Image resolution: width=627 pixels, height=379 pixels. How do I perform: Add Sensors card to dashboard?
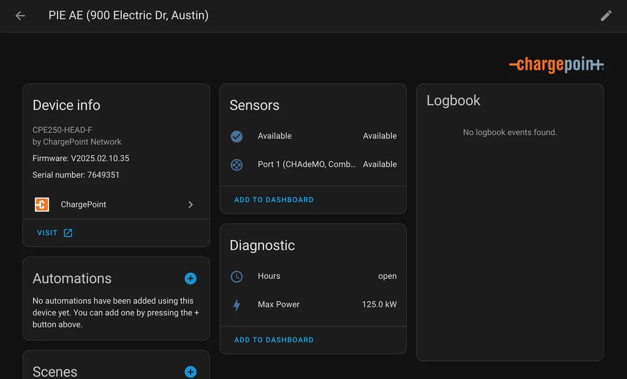pyautogui.click(x=274, y=200)
